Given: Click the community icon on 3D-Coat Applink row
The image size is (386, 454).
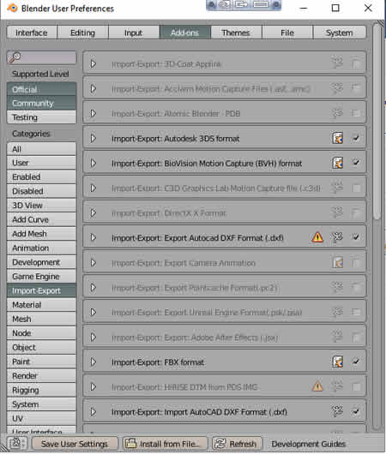Looking at the screenshot, I should (337, 63).
